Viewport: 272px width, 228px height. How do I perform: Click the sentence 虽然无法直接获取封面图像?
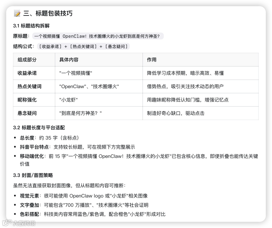coord(69,185)
